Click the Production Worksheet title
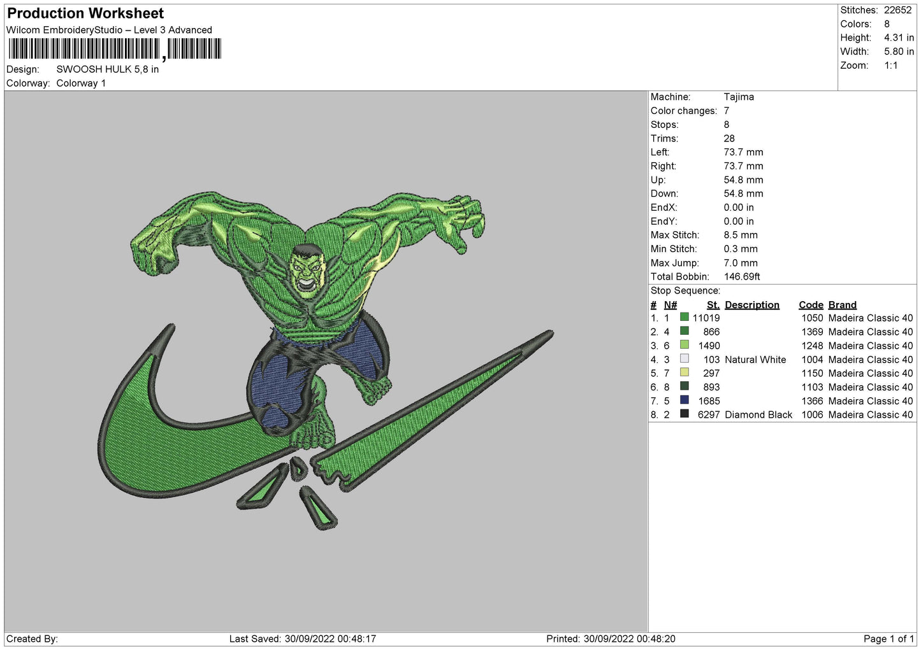The width and height of the screenshot is (921, 650). pyautogui.click(x=85, y=13)
